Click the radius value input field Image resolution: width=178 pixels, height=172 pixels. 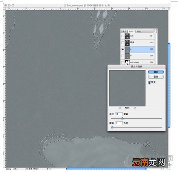point(119,114)
